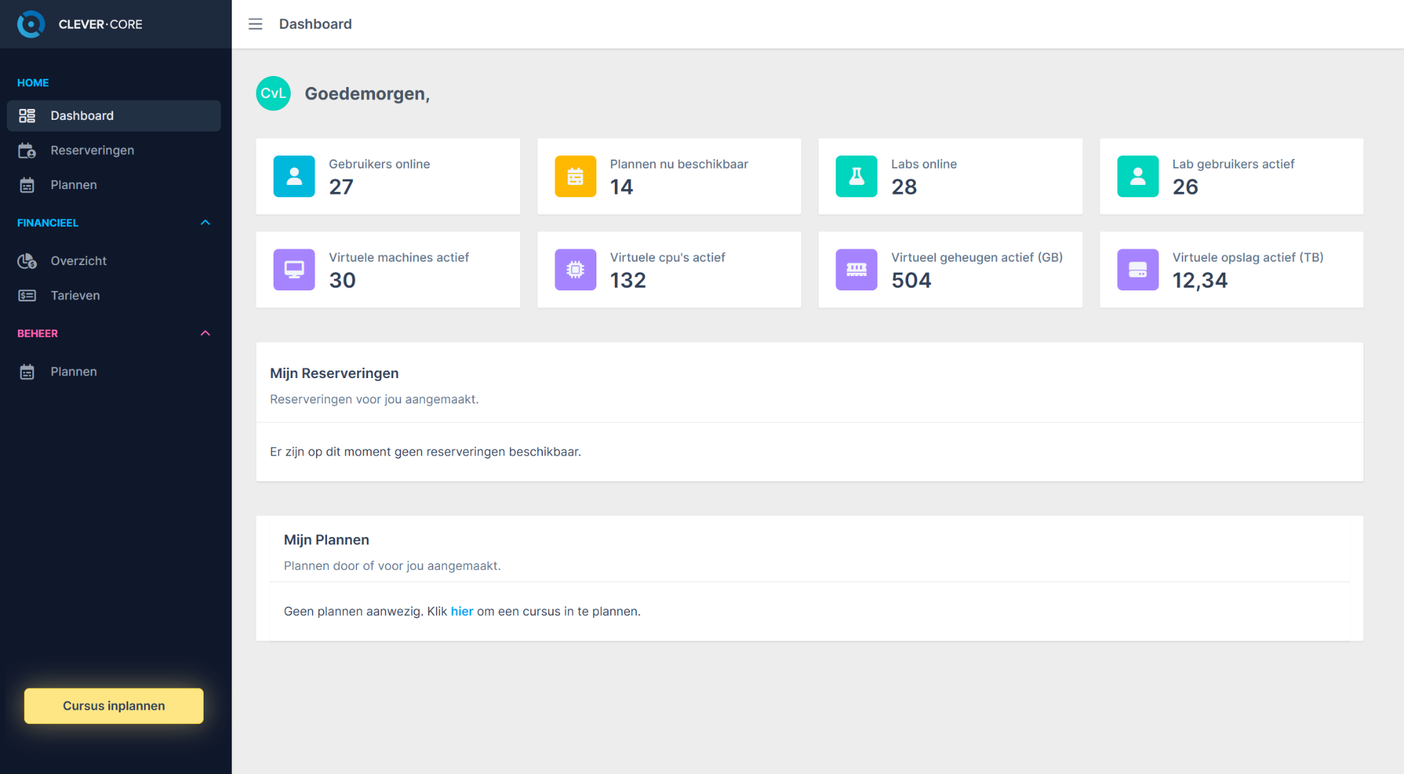Click the Virtuele machines monitor icon
Image resolution: width=1404 pixels, height=774 pixels.
294,269
